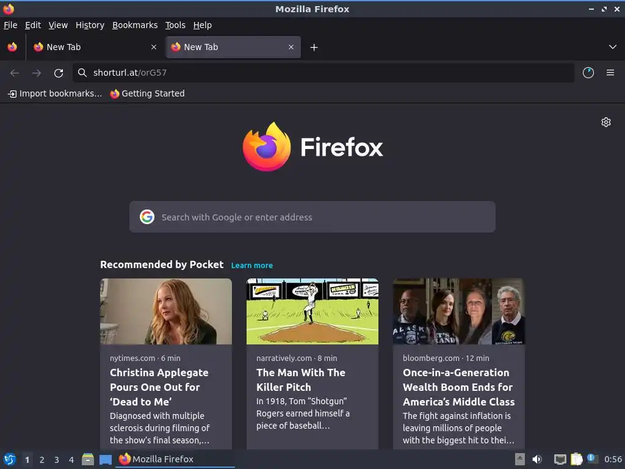Open Christina Applegate article title
Image resolution: width=625 pixels, height=469 pixels.
pyautogui.click(x=159, y=387)
